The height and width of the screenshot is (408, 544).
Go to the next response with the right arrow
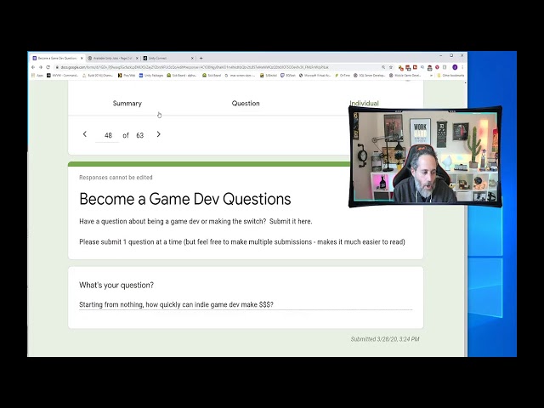[159, 134]
